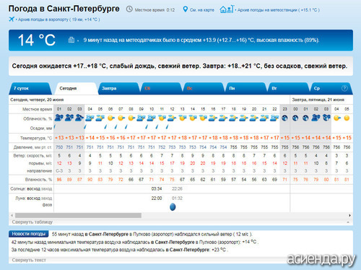Click the help question mark on Ср tab
The image size is (361, 270).
[344, 88]
